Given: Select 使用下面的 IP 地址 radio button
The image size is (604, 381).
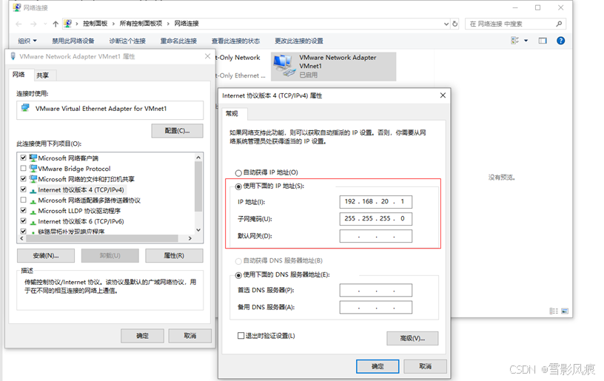Looking at the screenshot, I should 238,186.
